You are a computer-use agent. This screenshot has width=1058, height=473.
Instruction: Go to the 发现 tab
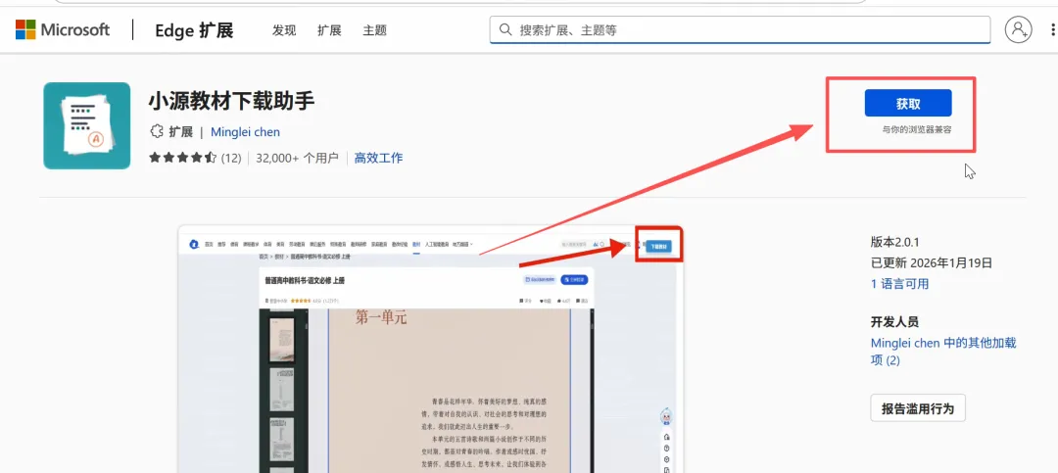(x=284, y=30)
